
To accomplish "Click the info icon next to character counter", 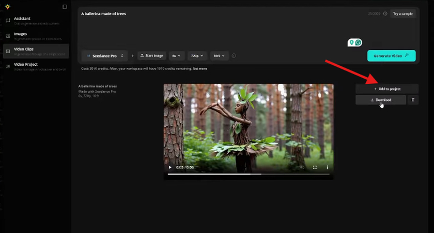I will click(x=385, y=13).
